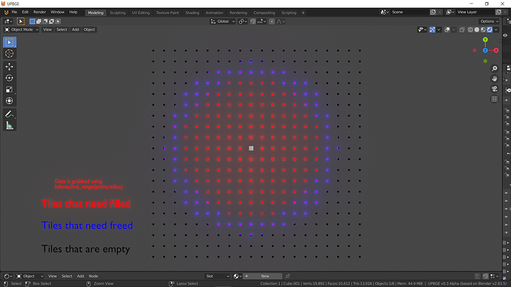Select the Cursor tool in toolbar
The height and width of the screenshot is (287, 511).
click(x=9, y=54)
